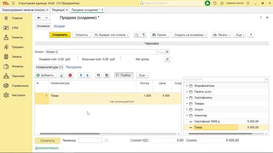Copy the selected row icon next to Добавить
This screenshot has height=153, width=273.
pos(61,75)
